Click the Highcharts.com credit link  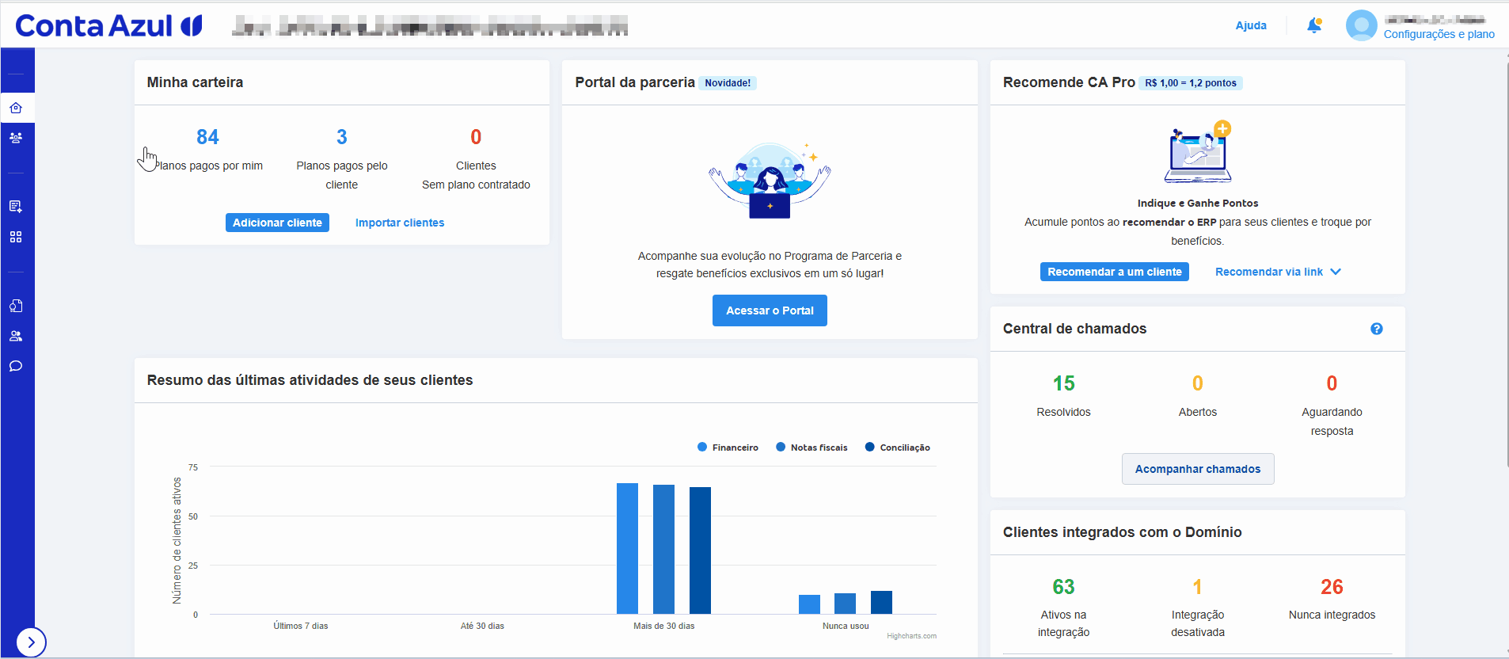click(x=911, y=636)
